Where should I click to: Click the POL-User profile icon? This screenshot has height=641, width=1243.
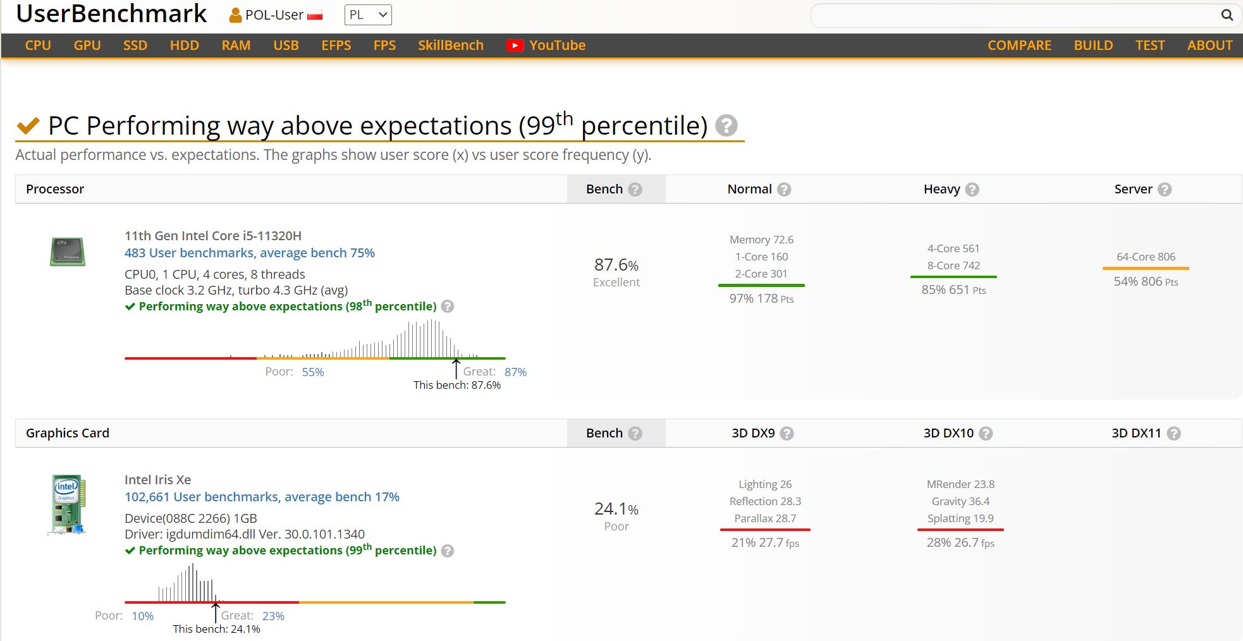pyautogui.click(x=235, y=15)
